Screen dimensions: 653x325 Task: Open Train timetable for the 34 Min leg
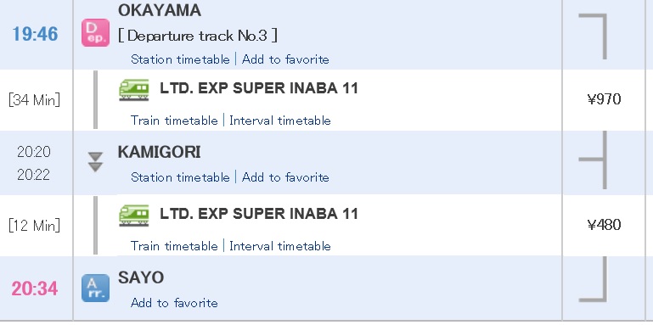click(x=174, y=120)
